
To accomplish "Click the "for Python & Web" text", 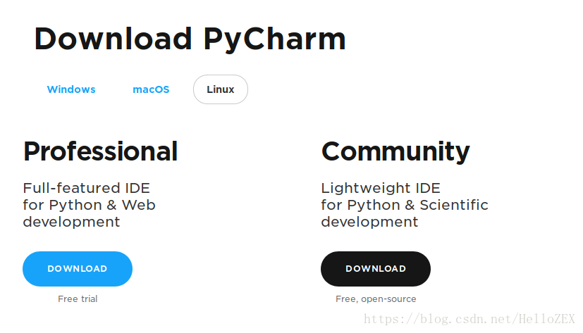I will coord(89,205).
